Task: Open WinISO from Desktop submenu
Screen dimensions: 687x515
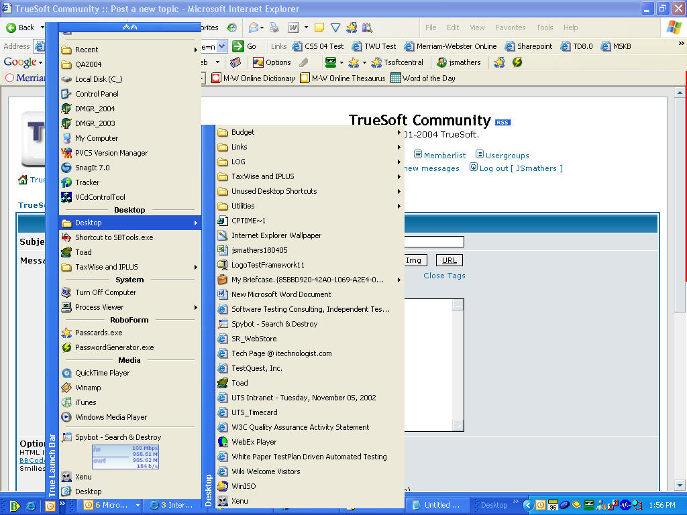Action: tap(243, 486)
